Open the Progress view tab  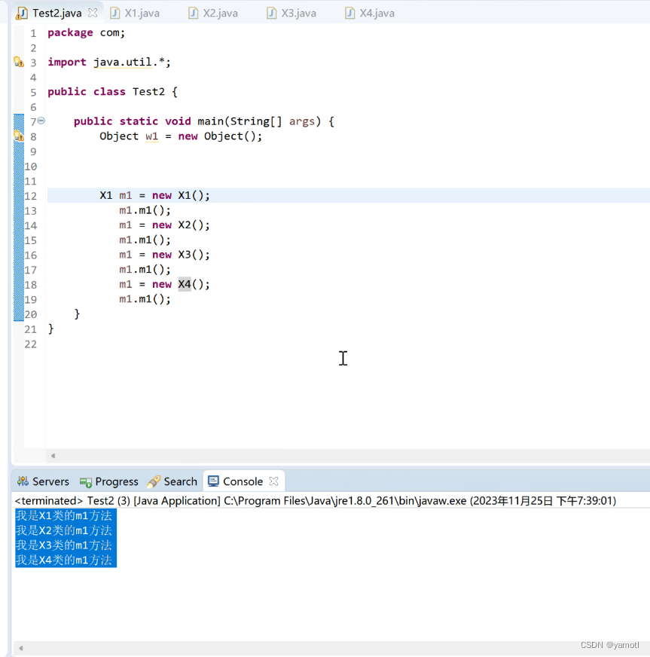pos(109,481)
